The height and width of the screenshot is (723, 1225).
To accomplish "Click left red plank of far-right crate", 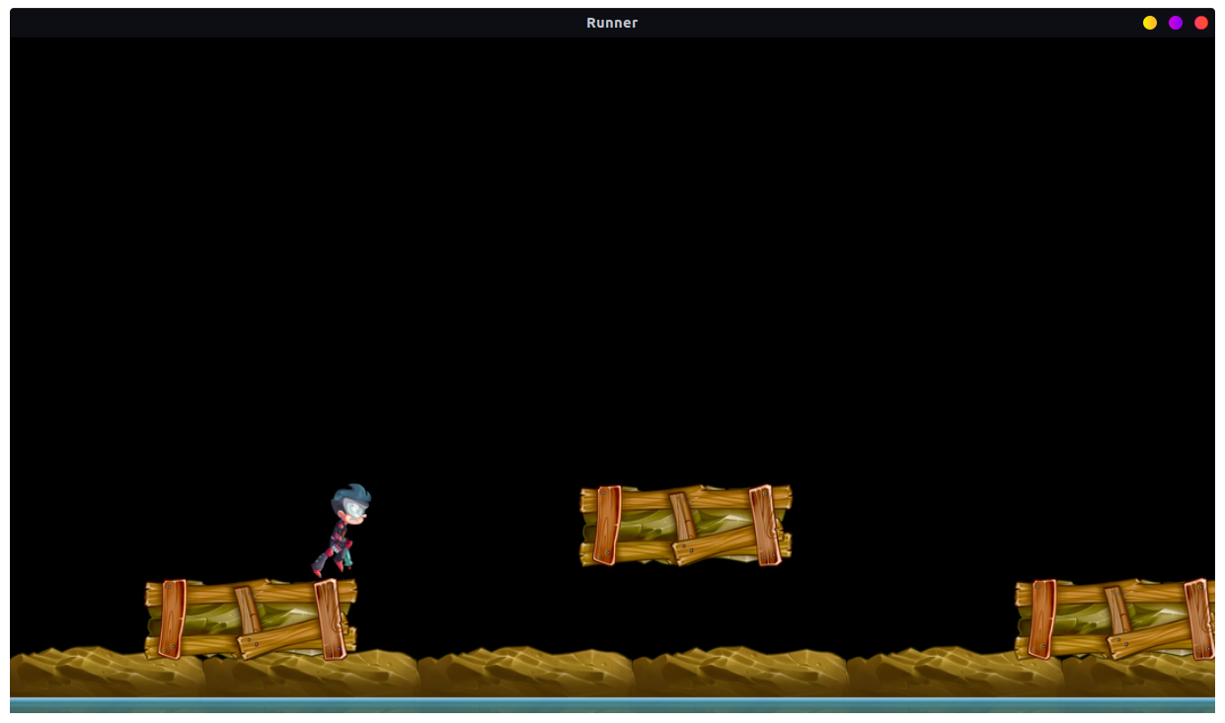I will (1041, 618).
